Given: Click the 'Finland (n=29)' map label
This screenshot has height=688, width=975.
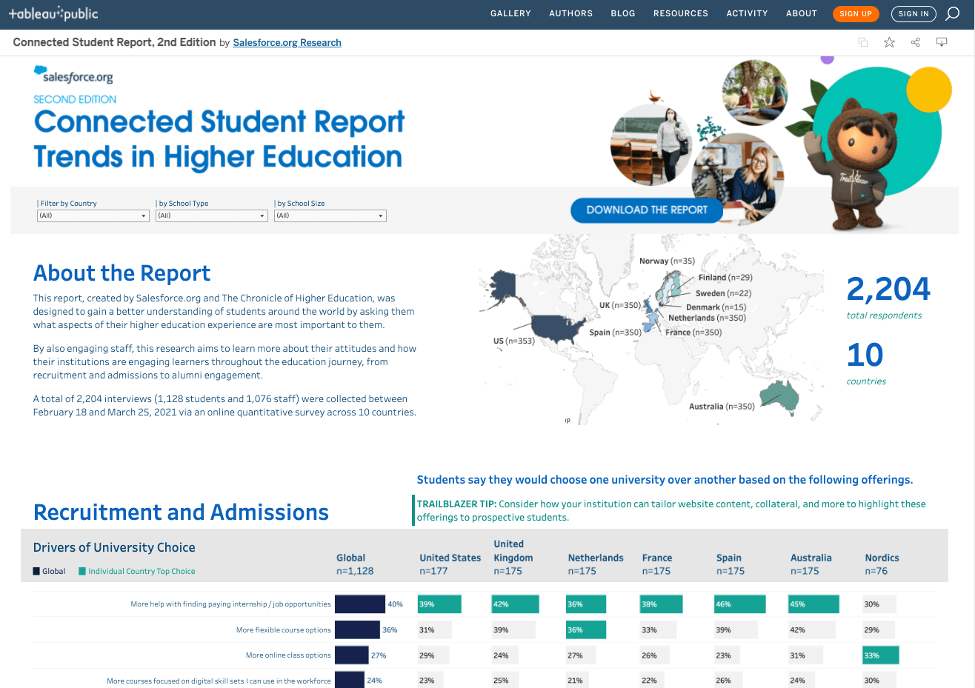Looking at the screenshot, I should click(725, 277).
